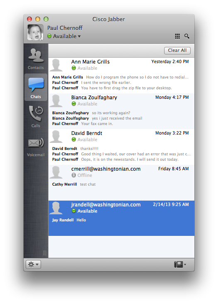
Task: Click Clear All button
Action: 177,50
